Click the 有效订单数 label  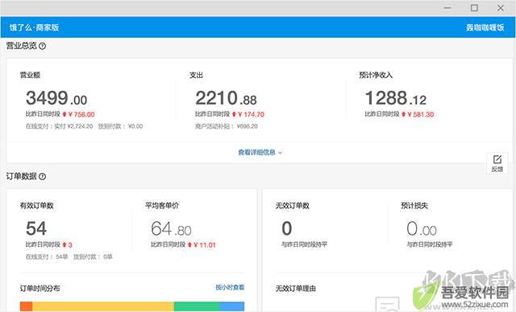(x=36, y=206)
